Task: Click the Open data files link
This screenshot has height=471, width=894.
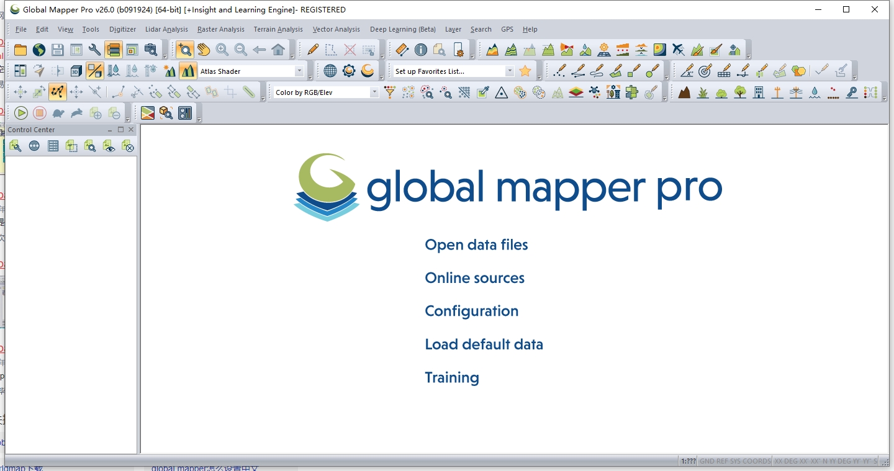Action: [x=476, y=244]
